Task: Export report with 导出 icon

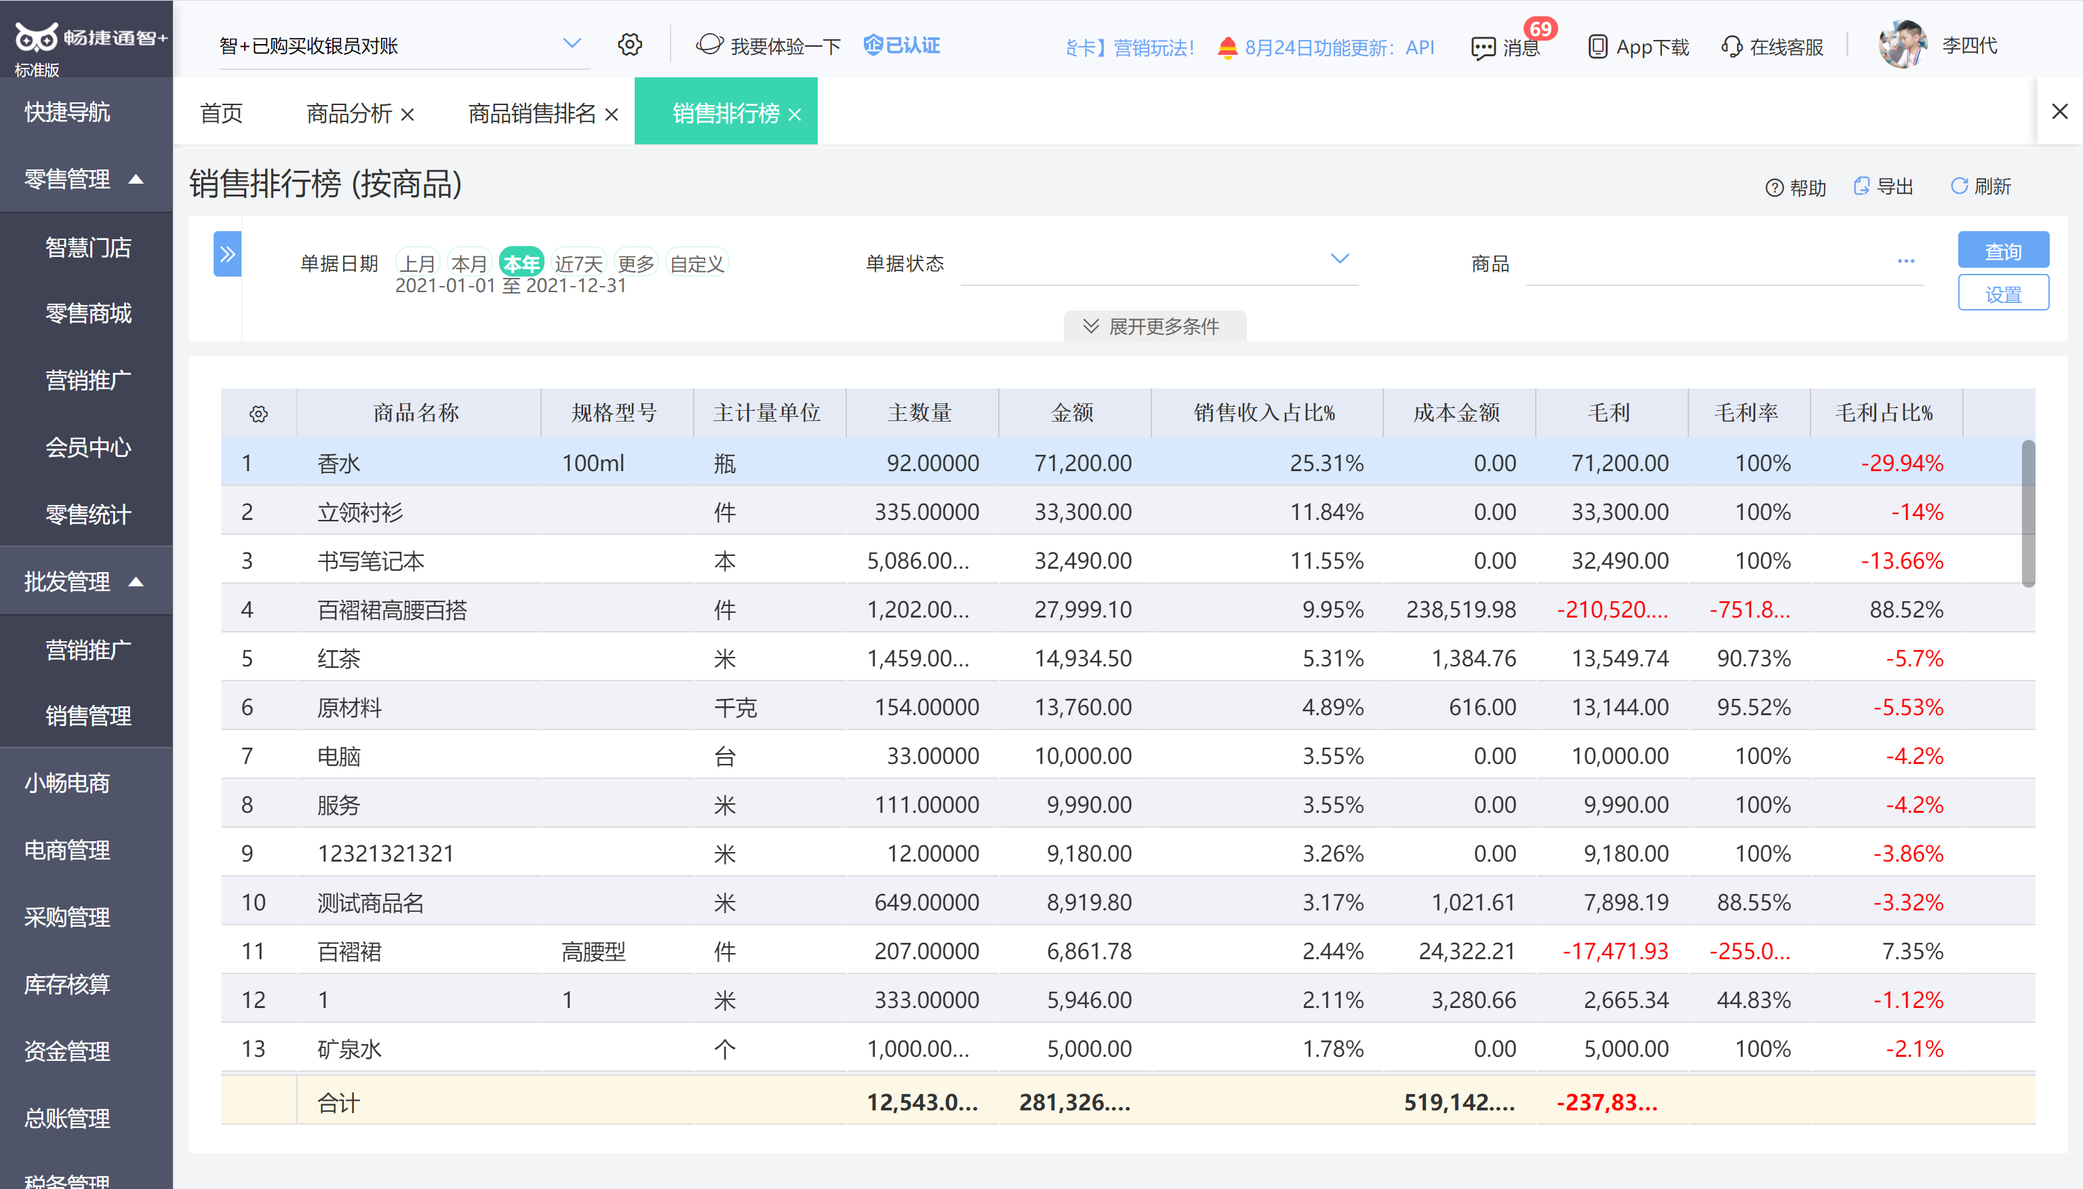Action: tap(1861, 186)
